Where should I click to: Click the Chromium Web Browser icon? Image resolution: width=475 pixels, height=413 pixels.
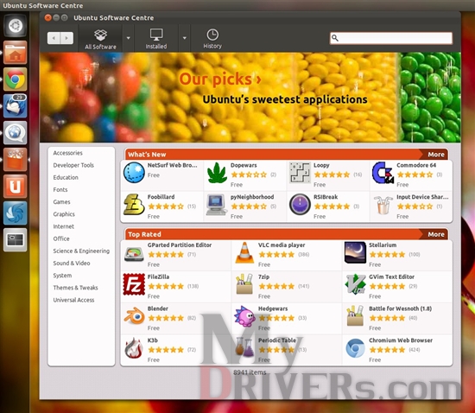coord(355,348)
